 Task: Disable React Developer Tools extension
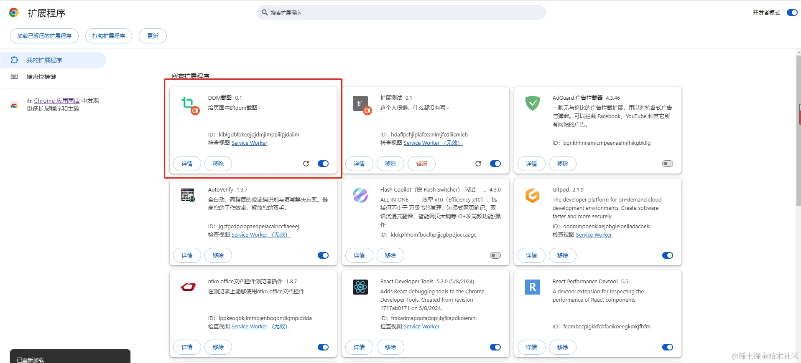click(495, 347)
